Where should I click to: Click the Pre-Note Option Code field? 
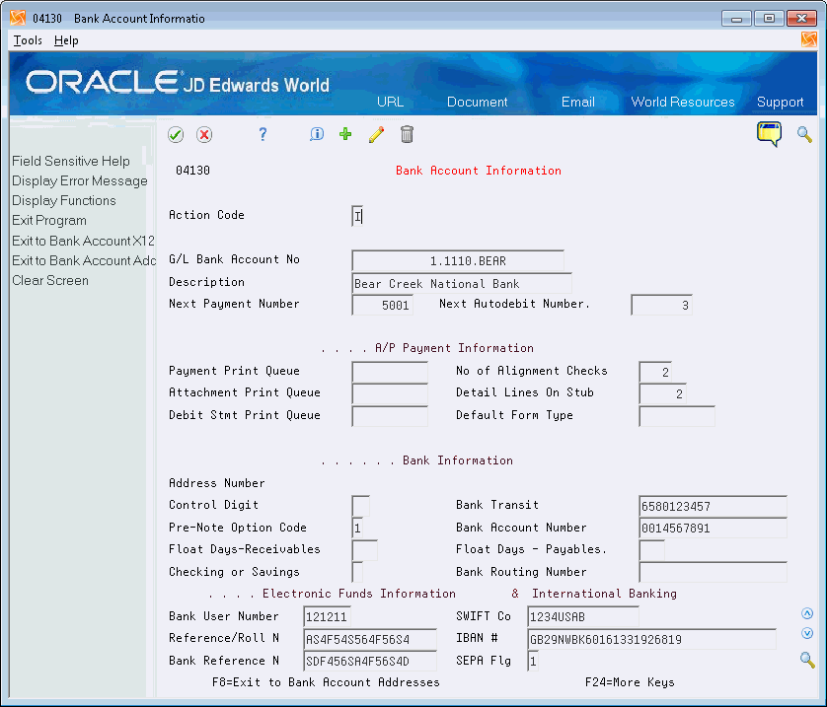(x=357, y=529)
